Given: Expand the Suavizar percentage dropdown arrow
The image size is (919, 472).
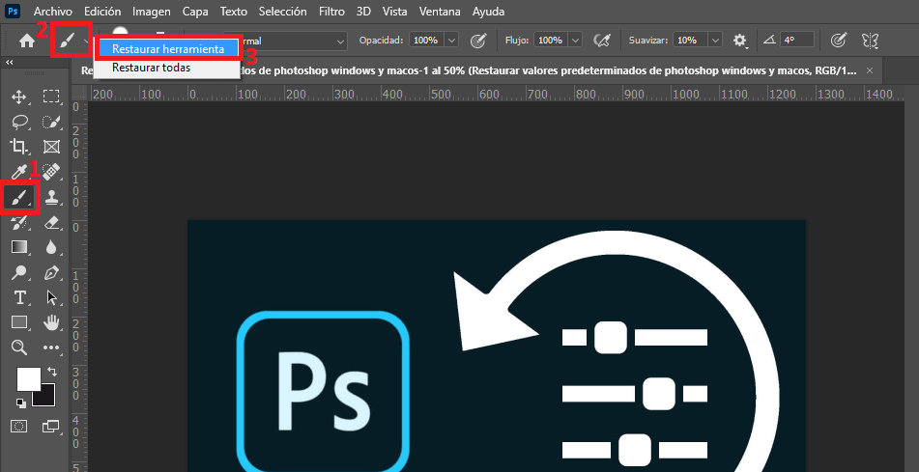Looking at the screenshot, I should coord(715,41).
